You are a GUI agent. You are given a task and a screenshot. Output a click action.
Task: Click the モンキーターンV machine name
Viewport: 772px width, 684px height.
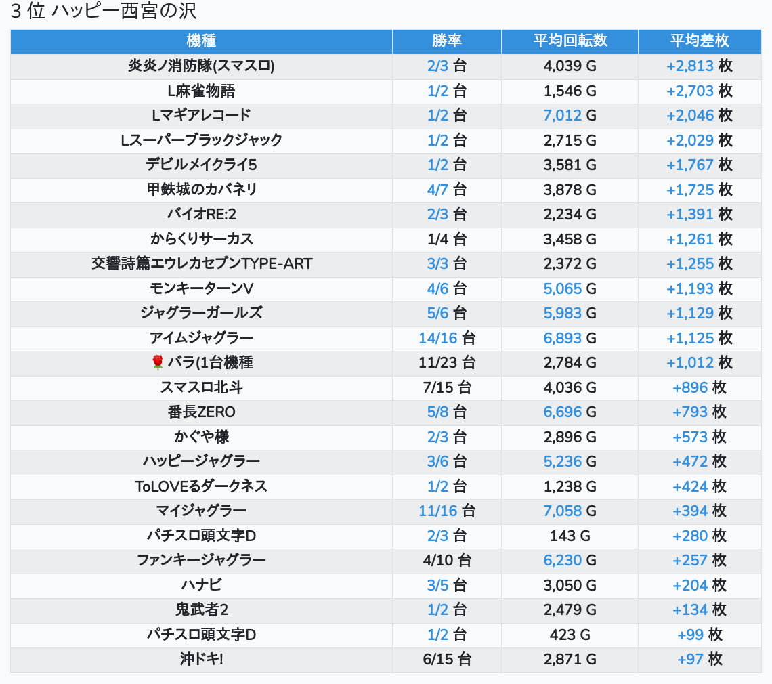(201, 288)
